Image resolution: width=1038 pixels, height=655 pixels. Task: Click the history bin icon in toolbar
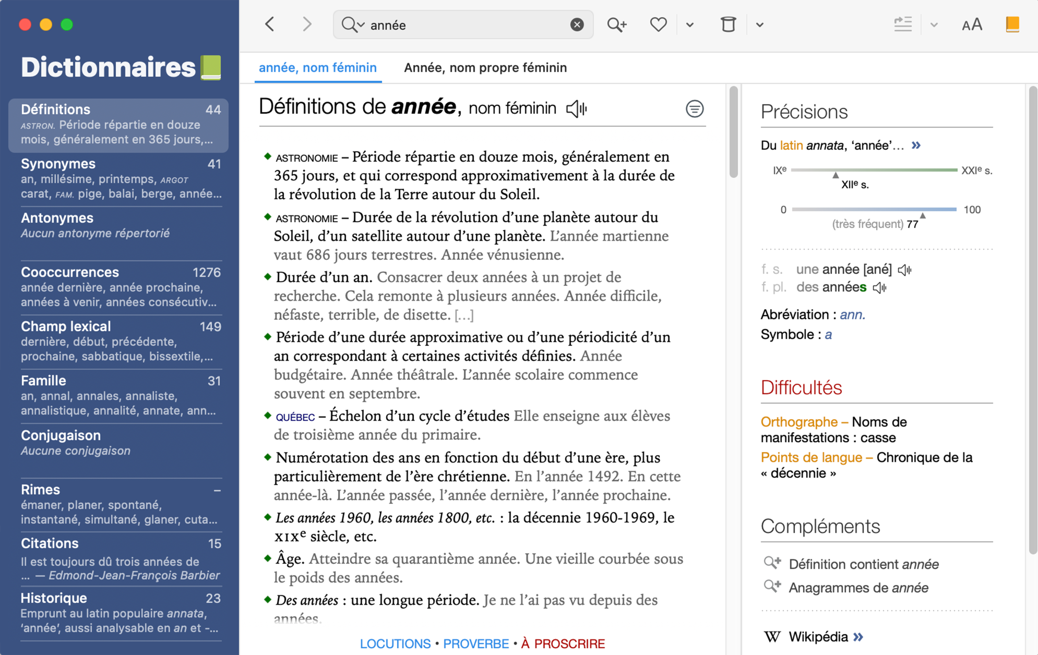(728, 25)
